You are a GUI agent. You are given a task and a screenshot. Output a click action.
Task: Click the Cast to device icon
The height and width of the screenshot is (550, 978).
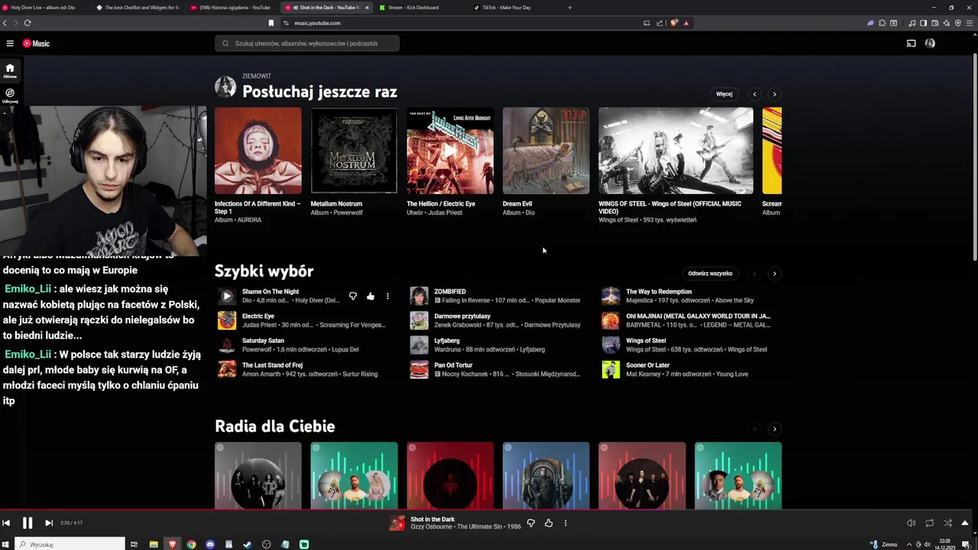(911, 44)
